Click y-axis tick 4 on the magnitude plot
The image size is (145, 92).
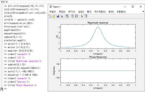(x=59, y=27)
